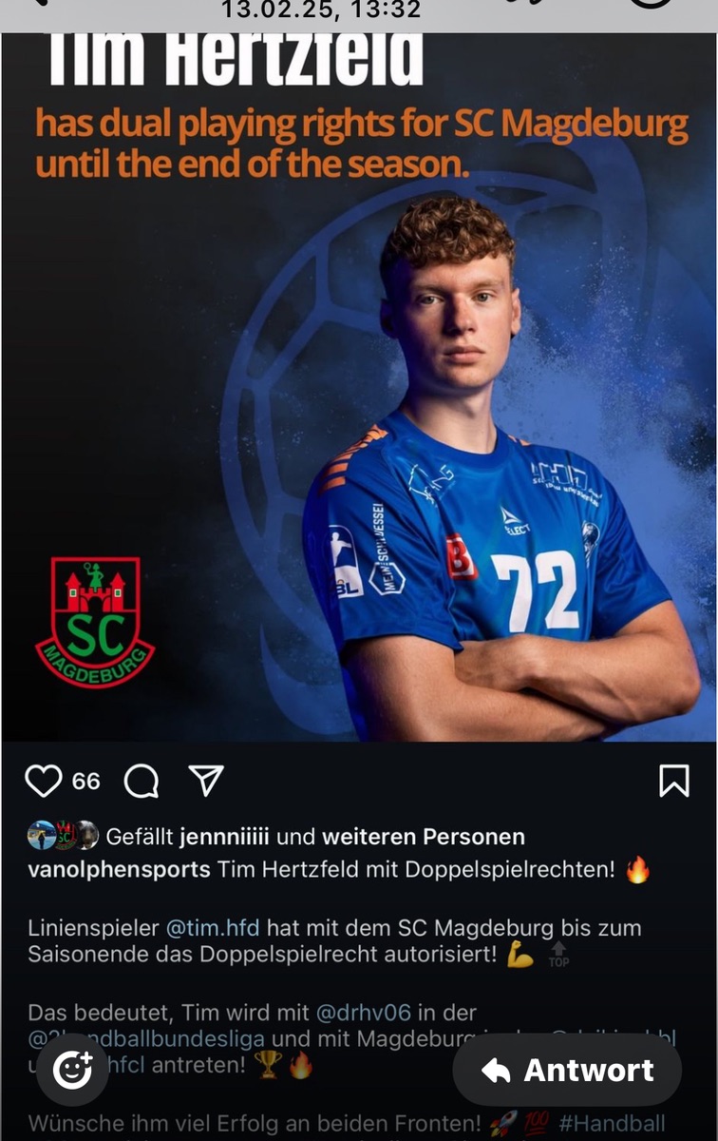Tap the SC Magdeburg logo in image

coord(95,622)
